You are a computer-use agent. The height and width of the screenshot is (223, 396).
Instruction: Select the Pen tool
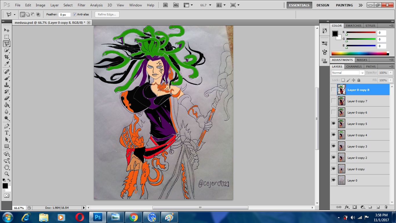coord(7,126)
